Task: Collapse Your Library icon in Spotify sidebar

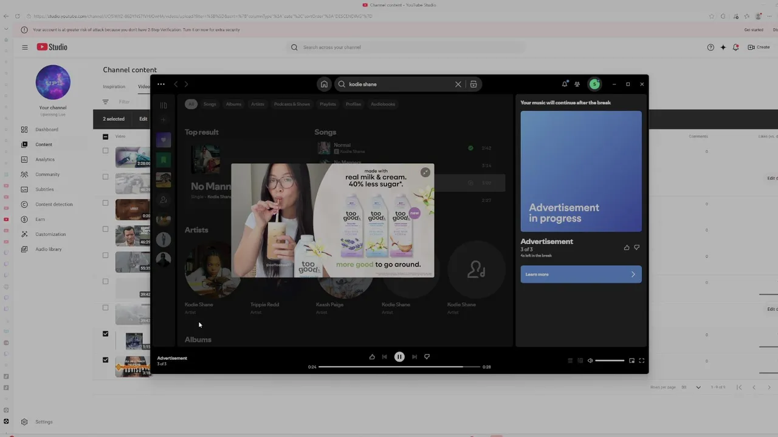Action: (x=164, y=105)
